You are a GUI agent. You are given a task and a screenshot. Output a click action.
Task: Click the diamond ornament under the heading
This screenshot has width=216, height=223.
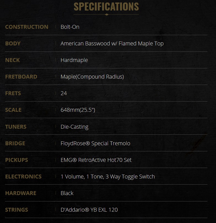pos(106,14)
